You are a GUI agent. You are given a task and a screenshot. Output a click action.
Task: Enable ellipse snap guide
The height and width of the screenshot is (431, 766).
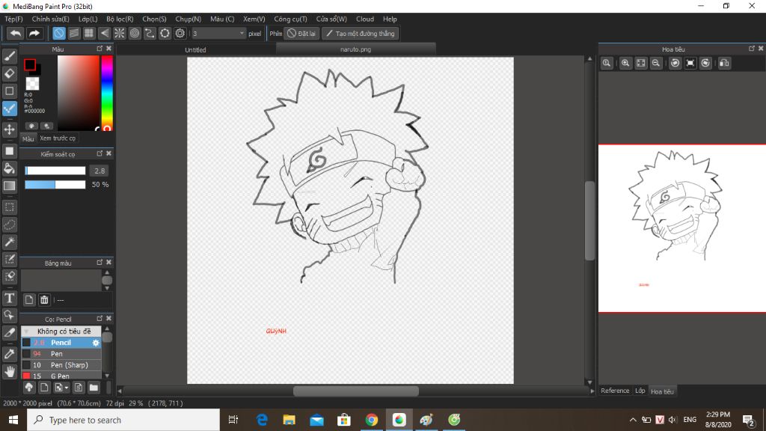tap(165, 33)
